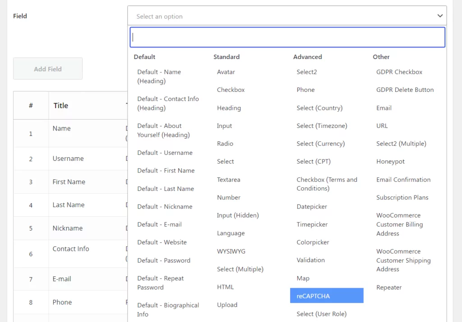Select the Heading field type
This screenshot has width=462, height=322.
229,108
